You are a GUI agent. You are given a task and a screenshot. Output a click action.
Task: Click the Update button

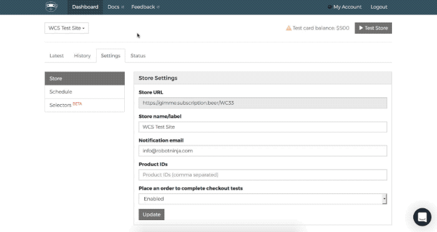point(152,215)
